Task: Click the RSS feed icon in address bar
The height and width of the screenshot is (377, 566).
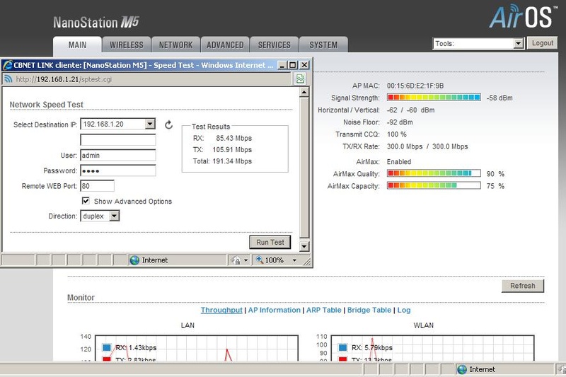Action: pos(8,79)
